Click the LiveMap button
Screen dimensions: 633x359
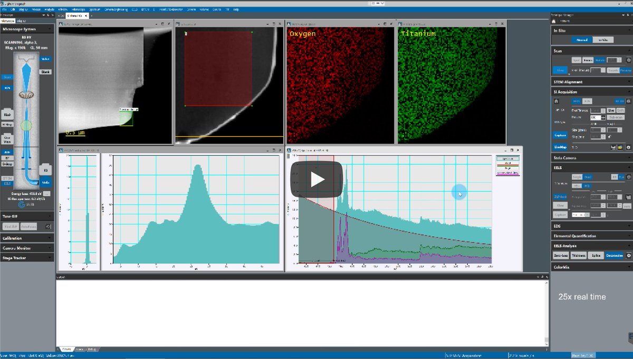560,147
